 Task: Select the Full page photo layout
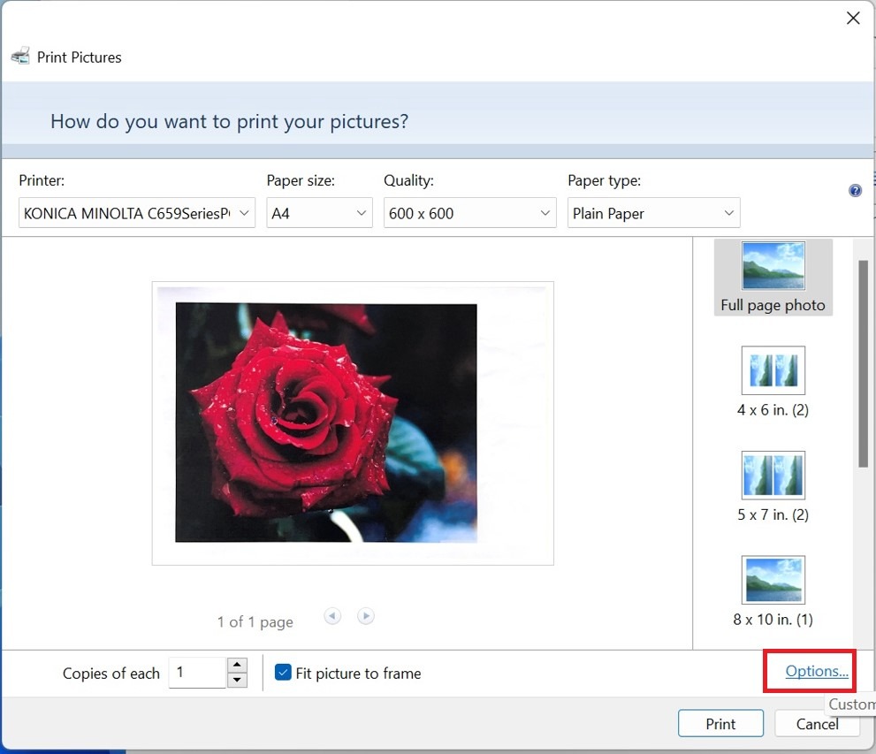773,278
